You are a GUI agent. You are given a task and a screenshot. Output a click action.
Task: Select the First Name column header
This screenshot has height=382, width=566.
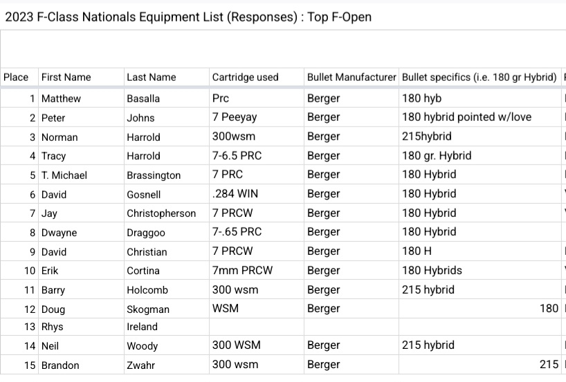[x=66, y=77]
